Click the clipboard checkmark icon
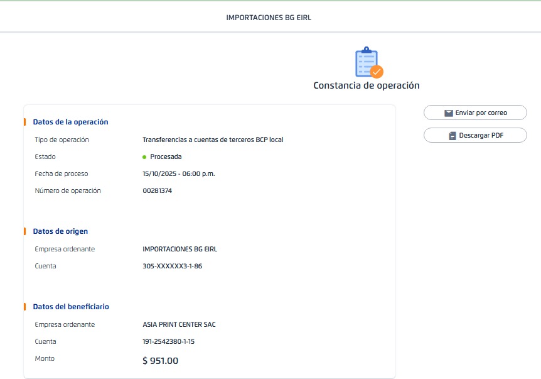 pyautogui.click(x=368, y=62)
